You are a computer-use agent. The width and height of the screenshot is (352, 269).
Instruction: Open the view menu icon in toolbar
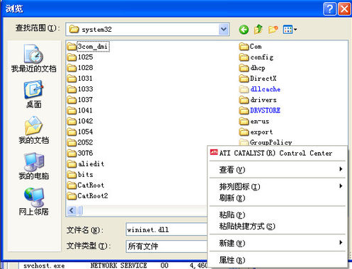290,30
